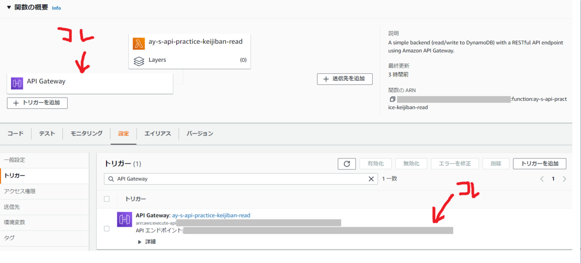This screenshot has height=263, width=581.
Task: Collapse the 関数の概要 section triangle
Action: pos(9,8)
